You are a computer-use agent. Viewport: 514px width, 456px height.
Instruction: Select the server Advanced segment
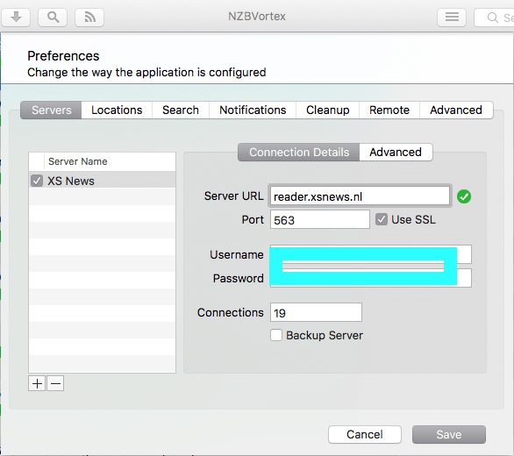(x=396, y=152)
